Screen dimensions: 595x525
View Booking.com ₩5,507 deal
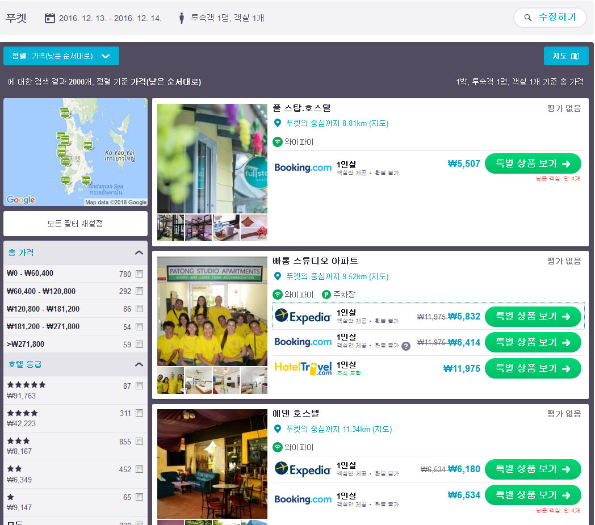tap(533, 163)
